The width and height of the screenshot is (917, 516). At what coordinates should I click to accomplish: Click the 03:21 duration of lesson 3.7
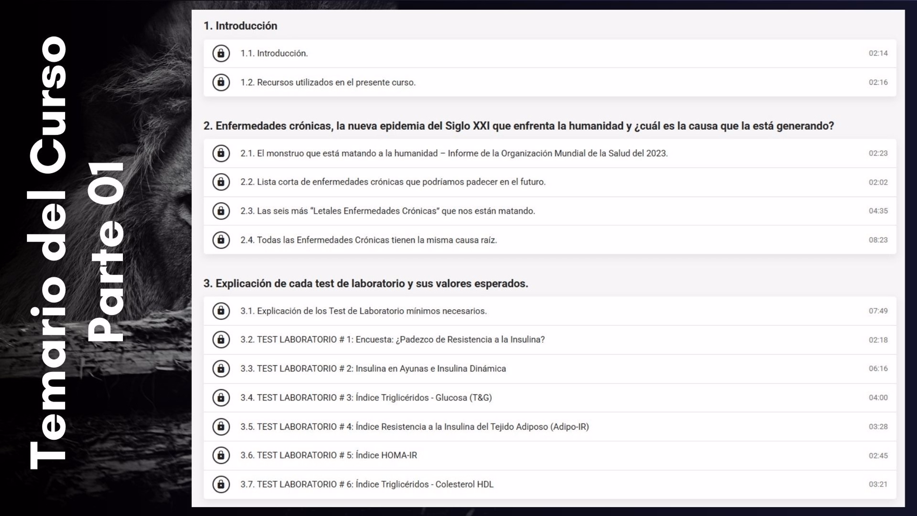pyautogui.click(x=878, y=484)
